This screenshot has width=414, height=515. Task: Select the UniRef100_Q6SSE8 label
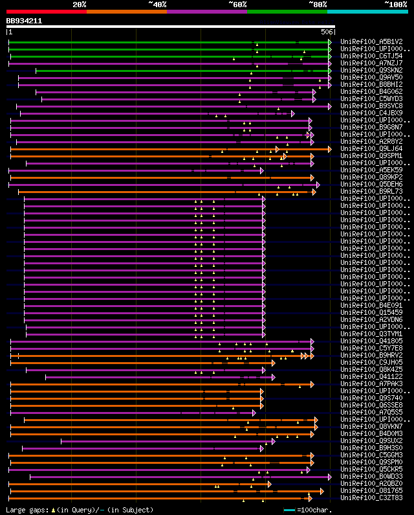coord(371,406)
